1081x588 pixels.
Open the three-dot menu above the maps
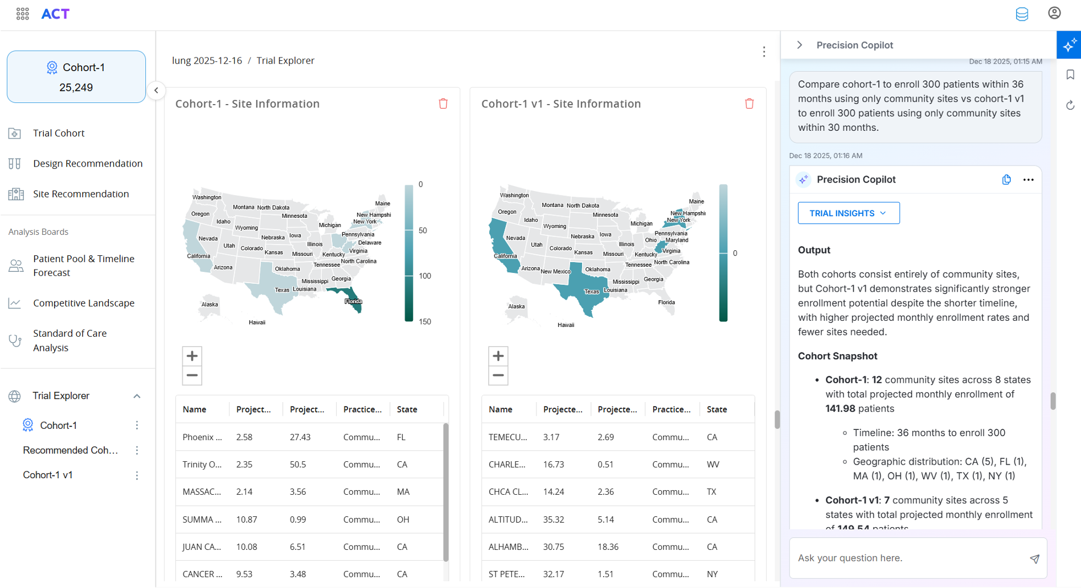764,52
